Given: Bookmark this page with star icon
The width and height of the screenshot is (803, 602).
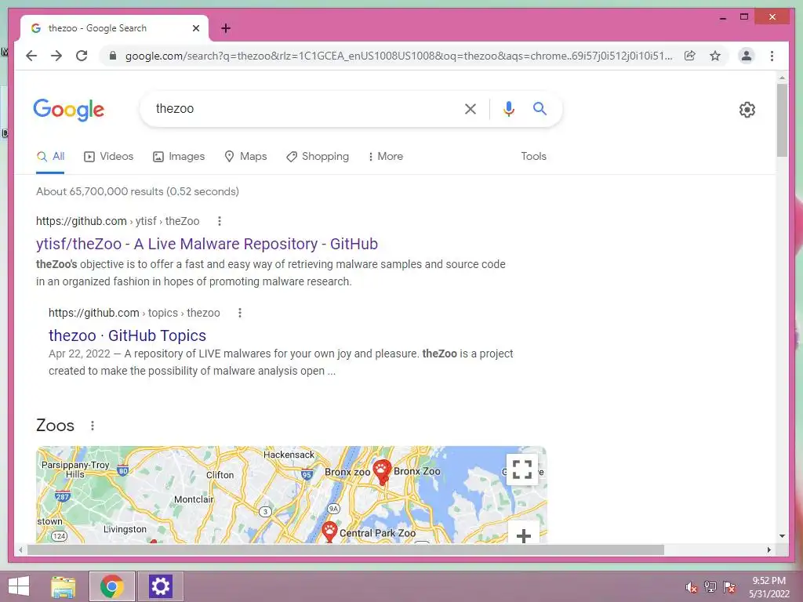Looking at the screenshot, I should pos(715,56).
